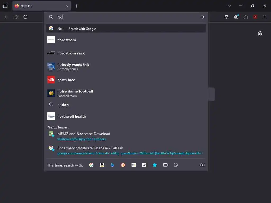Search this time with DuckDuckGo icon
271x203 pixels.
pyautogui.click(x=123, y=165)
